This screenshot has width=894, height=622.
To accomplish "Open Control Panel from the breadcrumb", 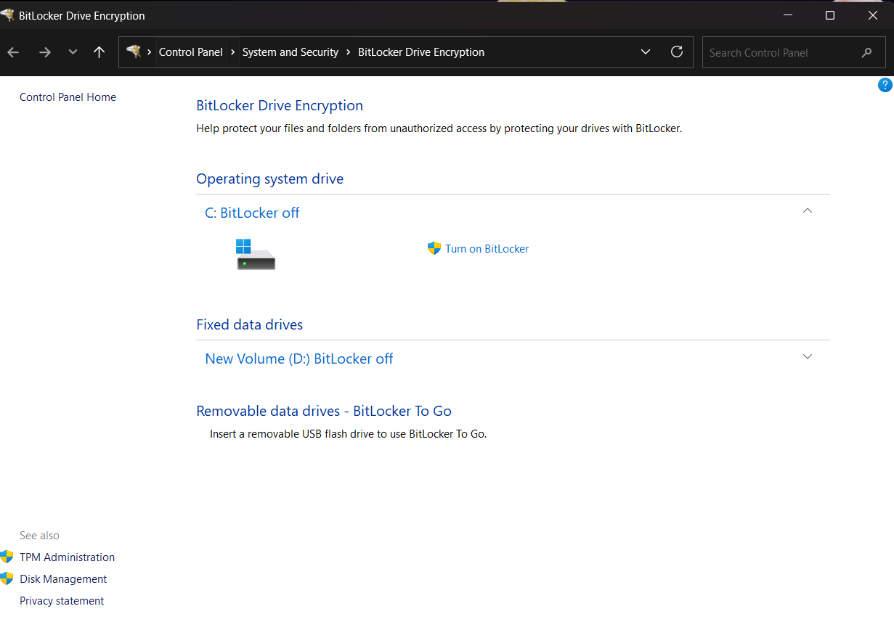I will [x=190, y=52].
